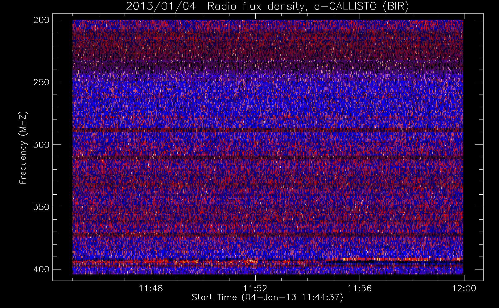Click the 'Start Time (04-Jan-13 11:44:37)' label
499x308 pixels.
click(x=267, y=298)
